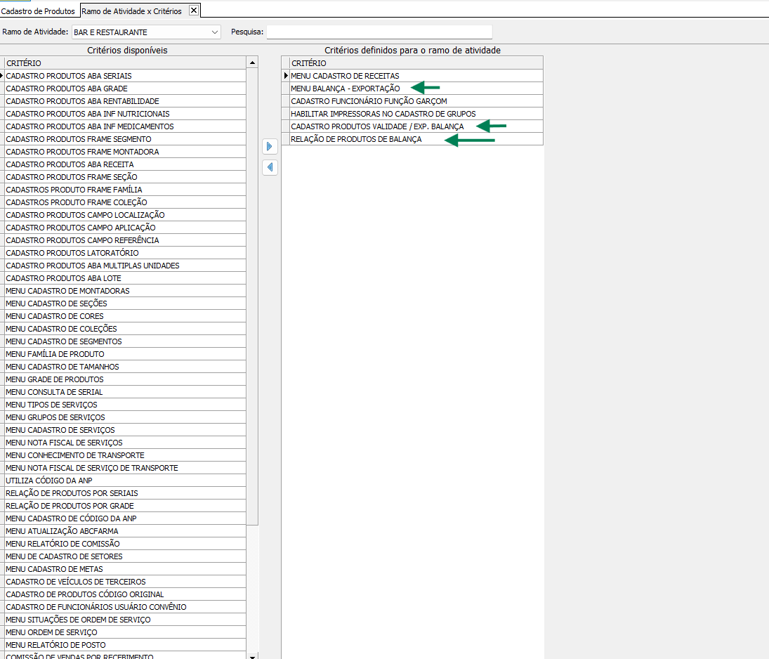
Task: Click the left arrow to remove criterion
Action: coord(270,168)
